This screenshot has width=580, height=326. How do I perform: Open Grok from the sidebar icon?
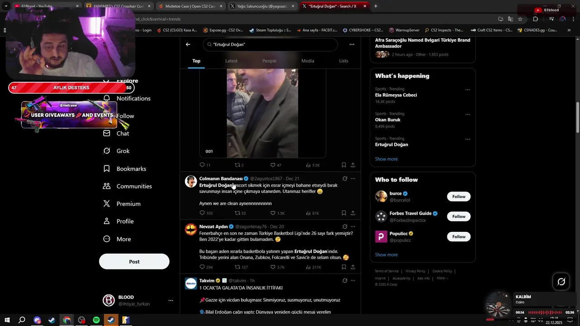click(x=107, y=151)
